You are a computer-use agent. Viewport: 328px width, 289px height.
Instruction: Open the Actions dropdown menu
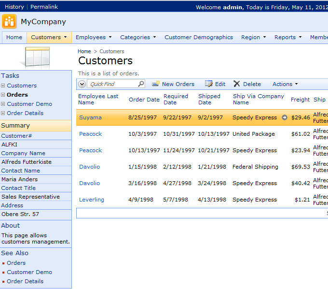click(285, 84)
